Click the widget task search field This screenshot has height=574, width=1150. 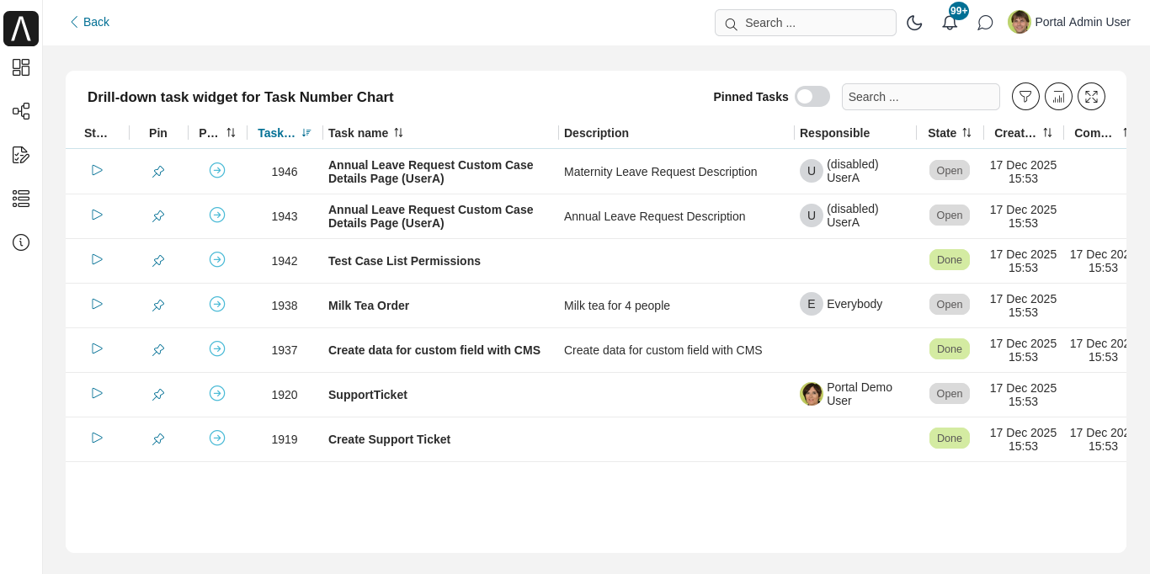tap(920, 97)
